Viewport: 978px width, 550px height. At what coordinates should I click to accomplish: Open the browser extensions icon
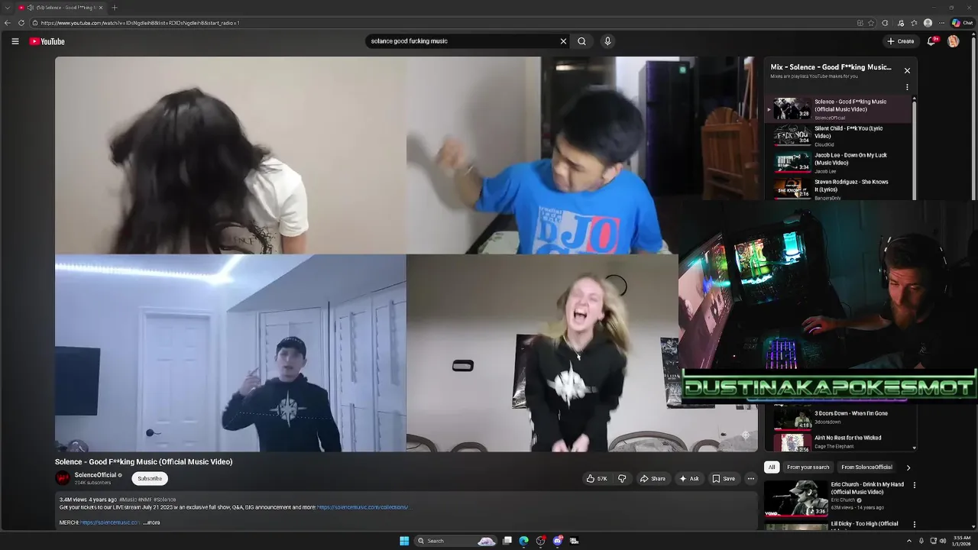886,23
